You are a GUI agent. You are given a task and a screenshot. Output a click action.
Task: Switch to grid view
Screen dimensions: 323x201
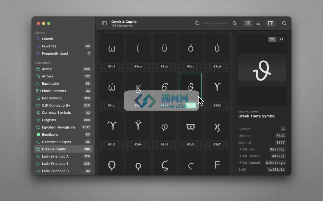248,23
